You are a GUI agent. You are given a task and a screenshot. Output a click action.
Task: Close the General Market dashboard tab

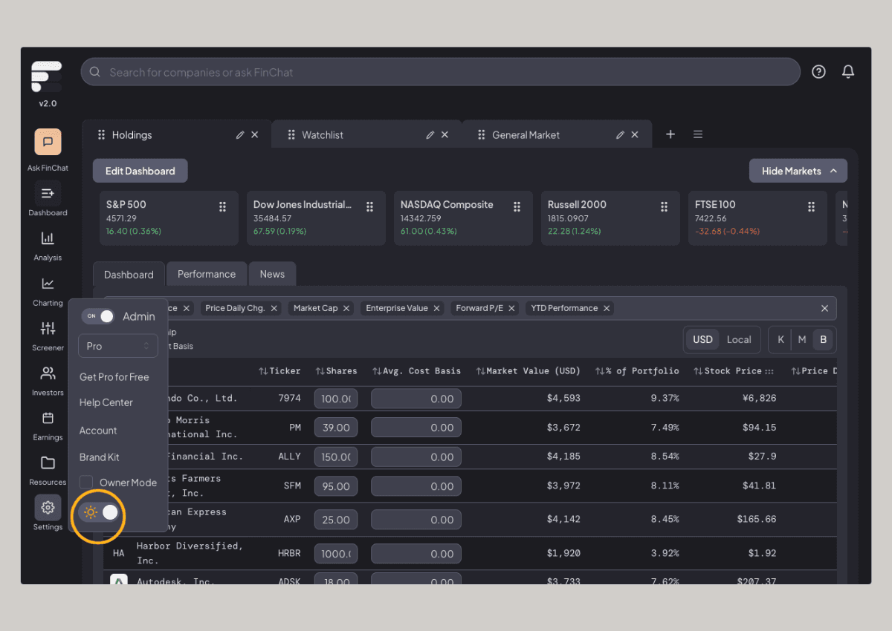[635, 135]
